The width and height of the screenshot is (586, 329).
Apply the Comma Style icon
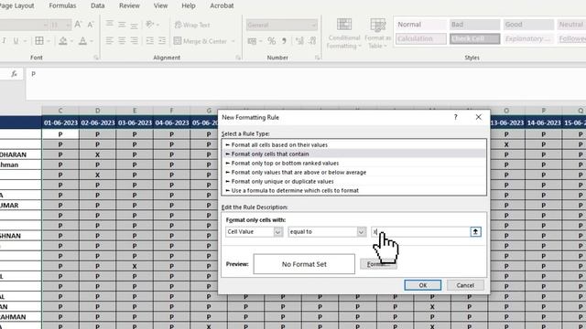pos(284,40)
